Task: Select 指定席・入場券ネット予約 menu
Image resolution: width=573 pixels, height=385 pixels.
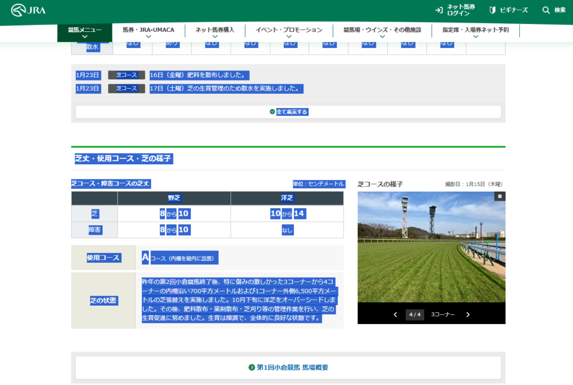Action: pyautogui.click(x=475, y=32)
